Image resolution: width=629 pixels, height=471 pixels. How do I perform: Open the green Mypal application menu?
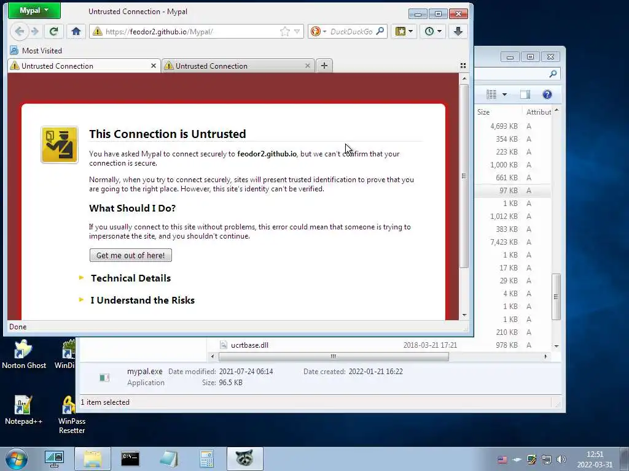point(34,10)
